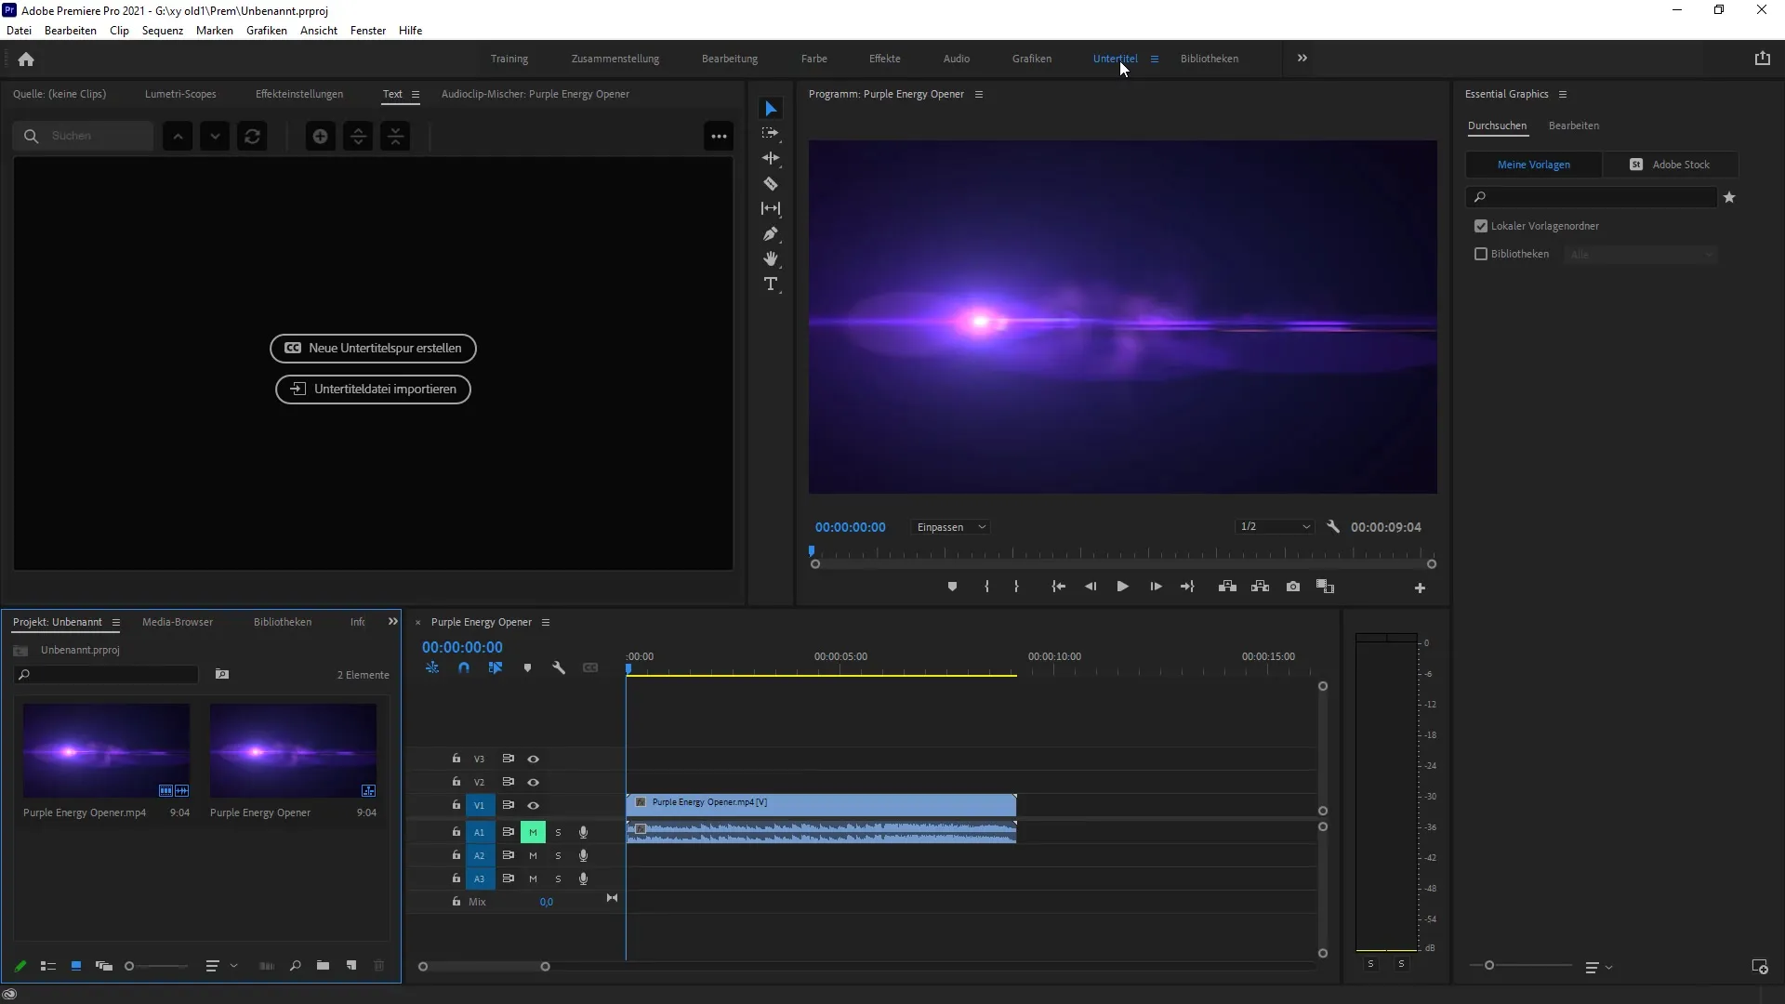The width and height of the screenshot is (1785, 1004).
Task: Step forward one frame
Action: (1156, 587)
